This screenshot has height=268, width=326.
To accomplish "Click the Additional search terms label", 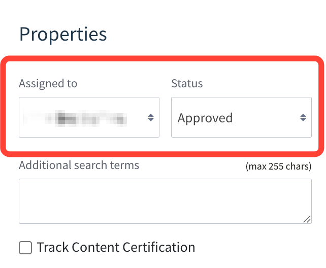I will (79, 165).
